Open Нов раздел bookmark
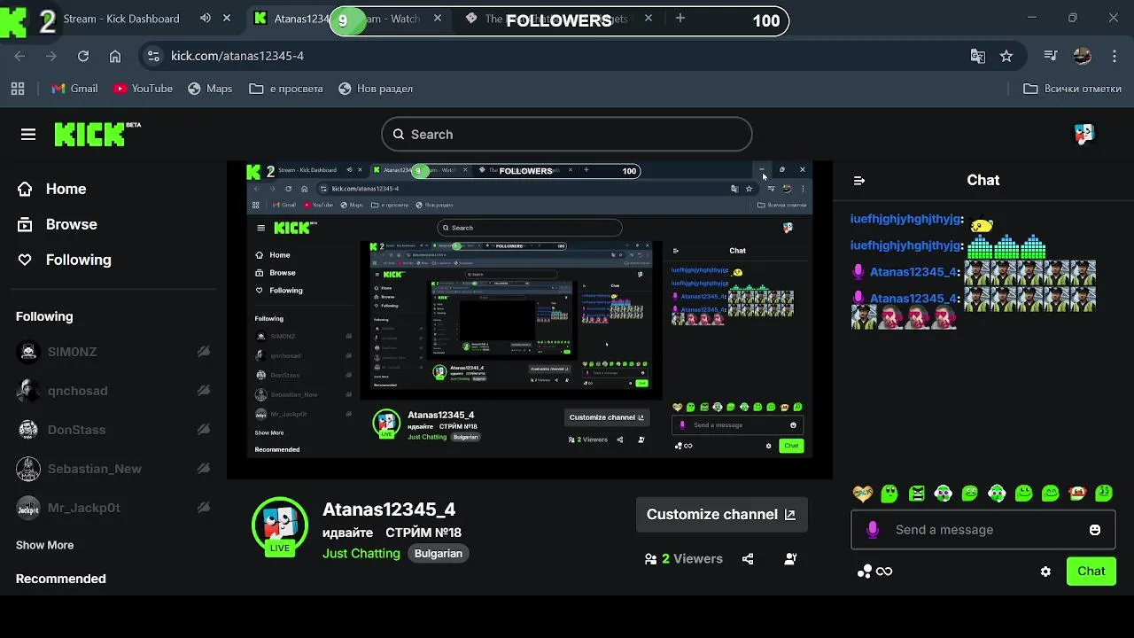The width and height of the screenshot is (1134, 638). (375, 89)
